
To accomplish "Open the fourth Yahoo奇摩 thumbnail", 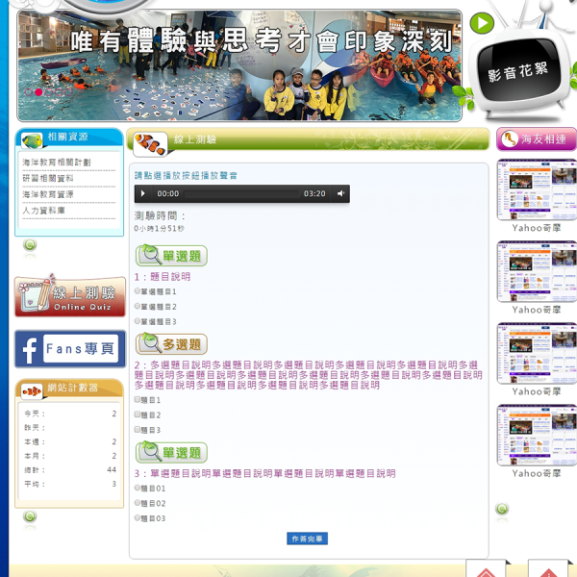I will (x=537, y=435).
